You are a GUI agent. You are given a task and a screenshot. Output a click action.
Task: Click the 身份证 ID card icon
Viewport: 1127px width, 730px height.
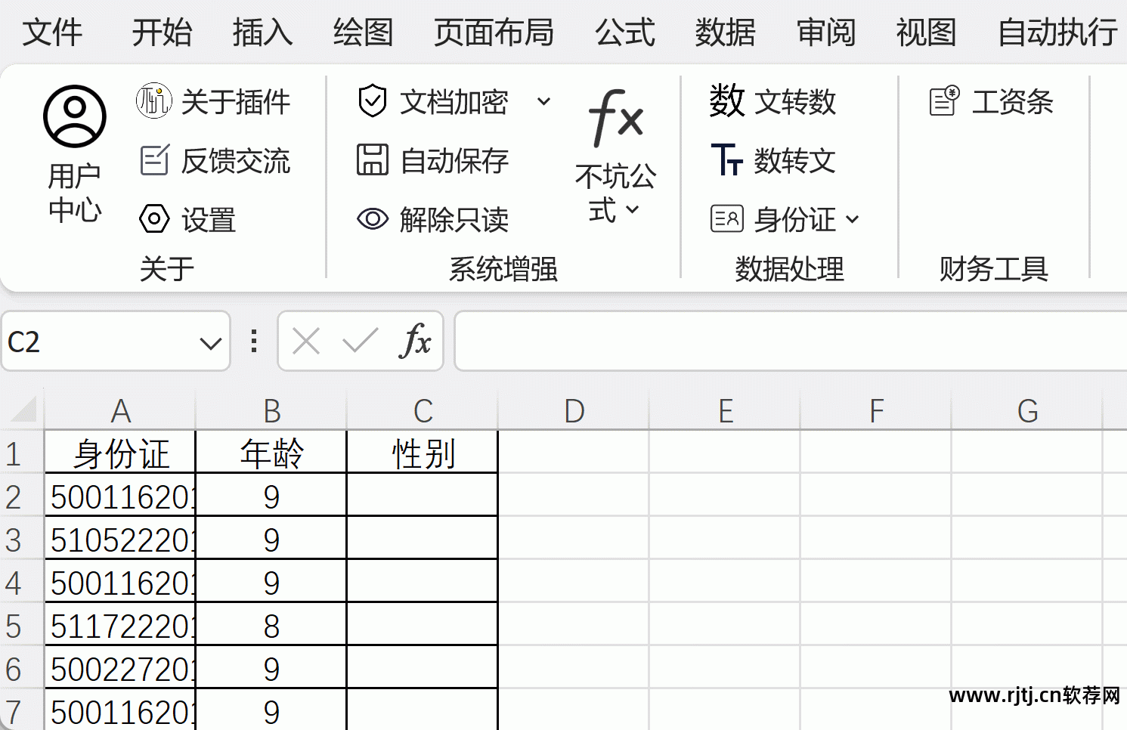pyautogui.click(x=726, y=219)
